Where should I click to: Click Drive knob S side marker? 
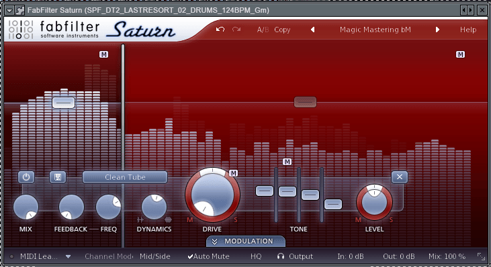(x=236, y=220)
